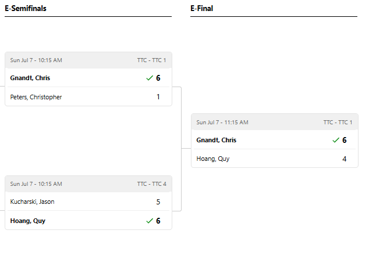Click Hoang, Quy in the E-Final match
376x266 pixels.
[x=213, y=159]
